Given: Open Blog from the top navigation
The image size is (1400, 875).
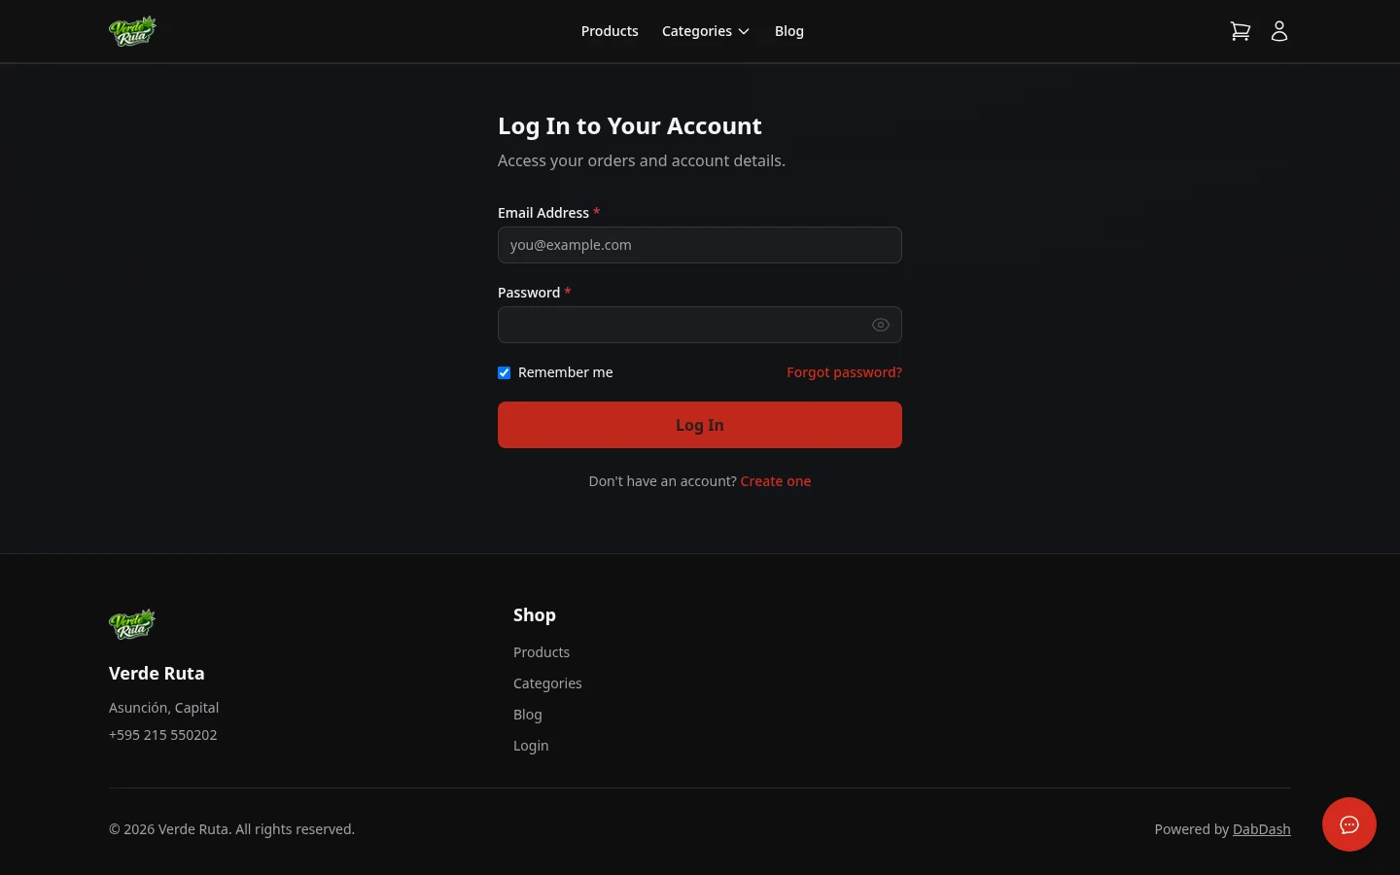Looking at the screenshot, I should pyautogui.click(x=788, y=30).
